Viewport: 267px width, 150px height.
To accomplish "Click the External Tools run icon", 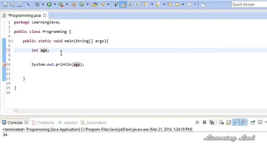I will point(61,5).
